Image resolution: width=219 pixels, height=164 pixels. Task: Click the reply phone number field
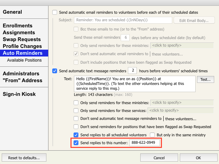pyautogui.click(x=145, y=143)
